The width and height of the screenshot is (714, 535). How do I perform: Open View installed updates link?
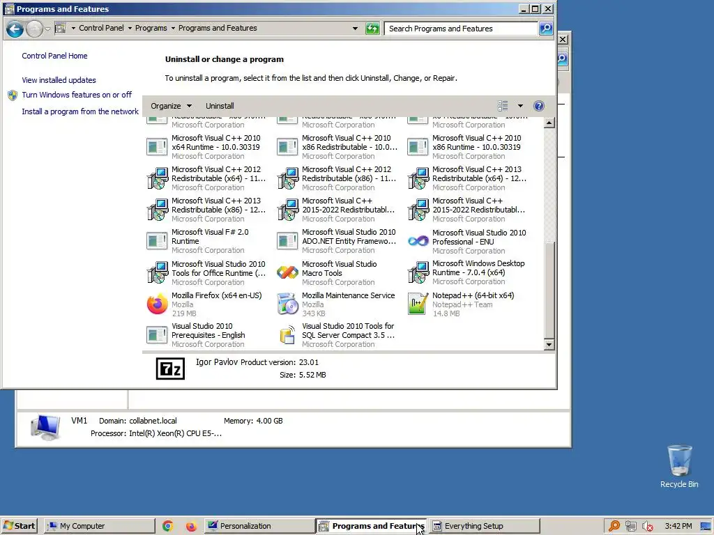59,80
